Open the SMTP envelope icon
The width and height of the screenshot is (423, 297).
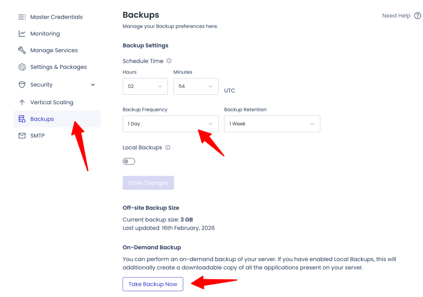[22, 135]
